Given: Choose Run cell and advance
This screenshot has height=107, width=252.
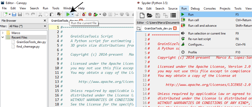Looking at the screenshot, I should click(216, 25).
